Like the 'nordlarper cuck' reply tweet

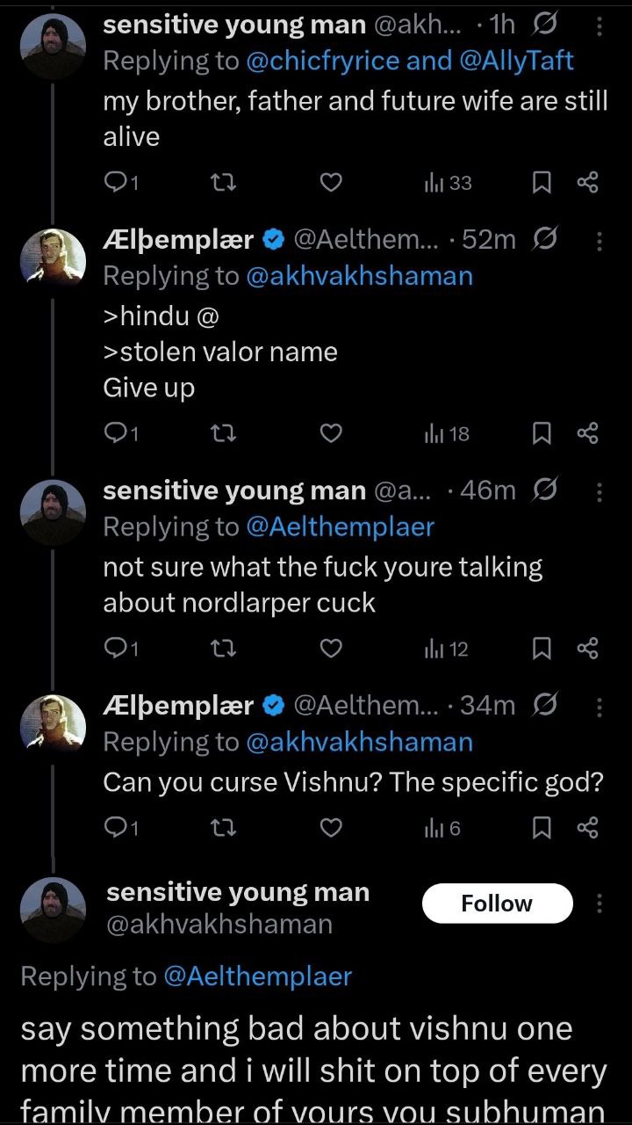pos(330,649)
